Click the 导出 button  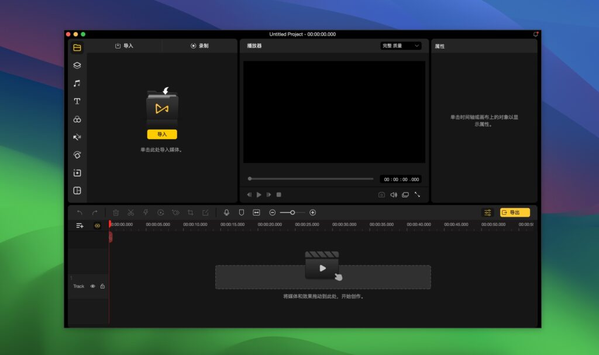coord(514,213)
